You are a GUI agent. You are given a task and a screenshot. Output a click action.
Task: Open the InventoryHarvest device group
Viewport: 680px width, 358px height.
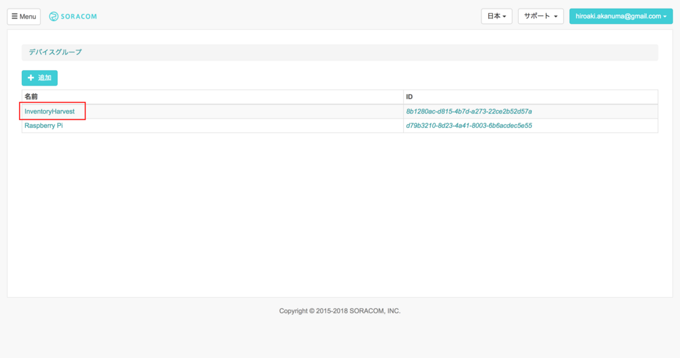[x=49, y=111]
